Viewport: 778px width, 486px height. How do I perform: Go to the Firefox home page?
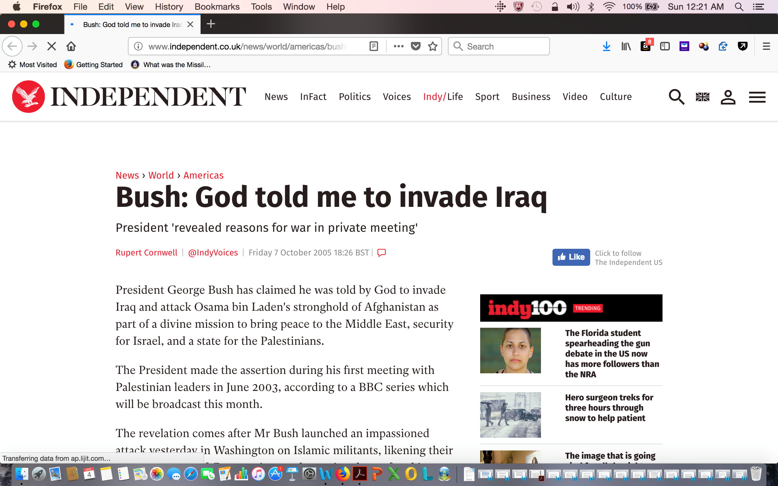pos(71,46)
